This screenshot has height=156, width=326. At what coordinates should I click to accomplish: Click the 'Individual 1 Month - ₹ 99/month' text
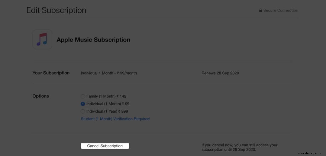coord(109,73)
